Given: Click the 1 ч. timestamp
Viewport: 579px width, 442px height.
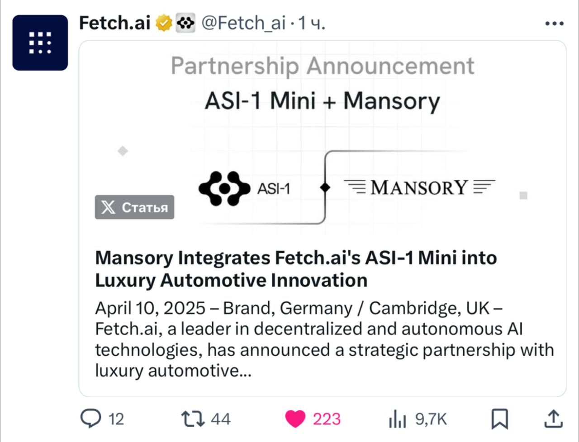Looking at the screenshot, I should pos(312,23).
